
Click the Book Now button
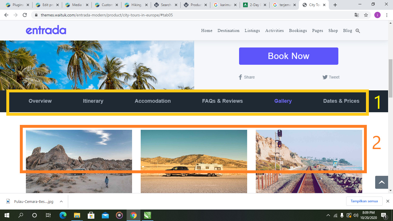click(x=289, y=56)
